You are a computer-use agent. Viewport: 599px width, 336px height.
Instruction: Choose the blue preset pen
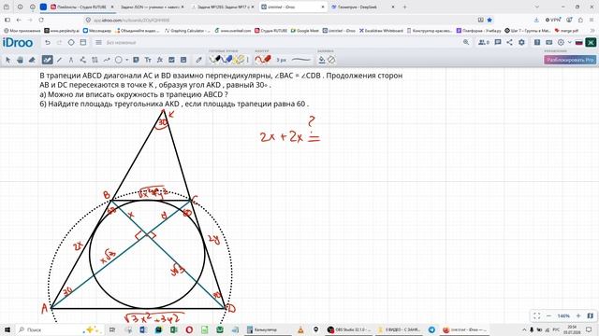[x=227, y=60]
